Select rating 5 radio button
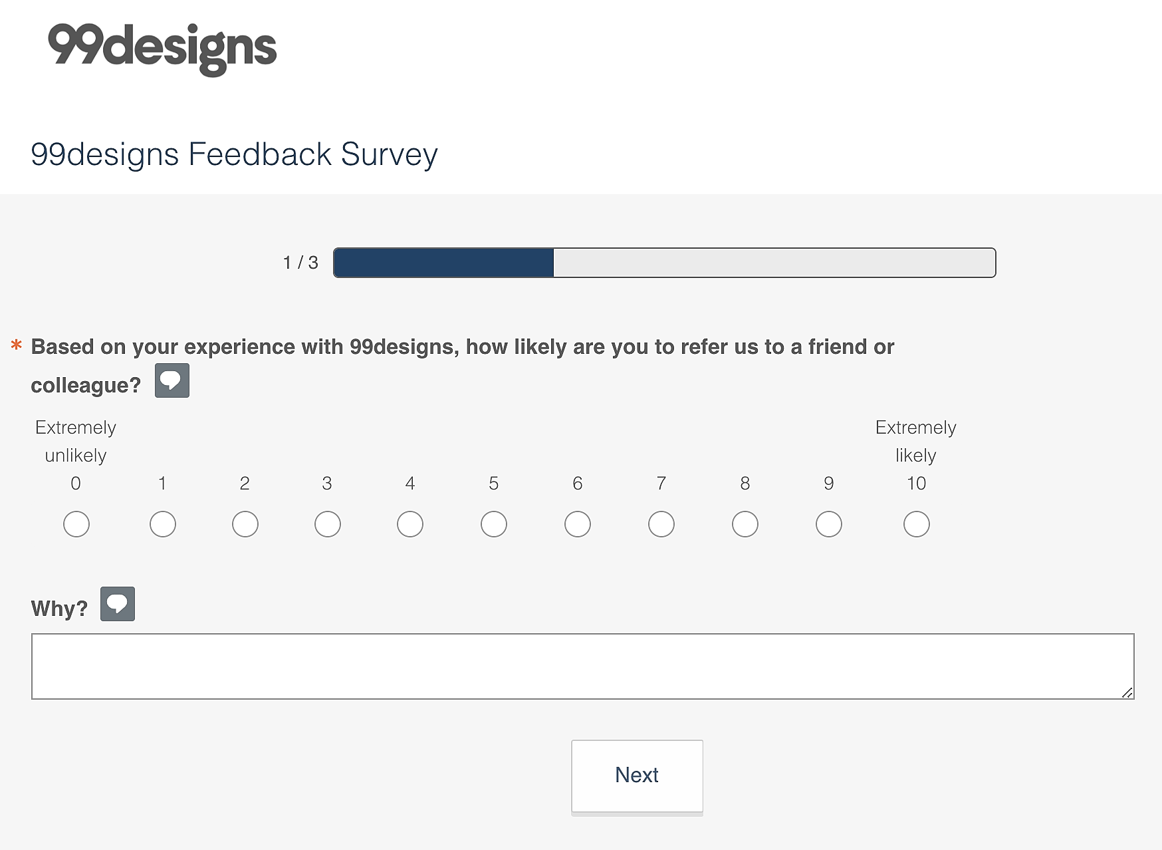Image resolution: width=1162 pixels, height=850 pixels. 494,524
